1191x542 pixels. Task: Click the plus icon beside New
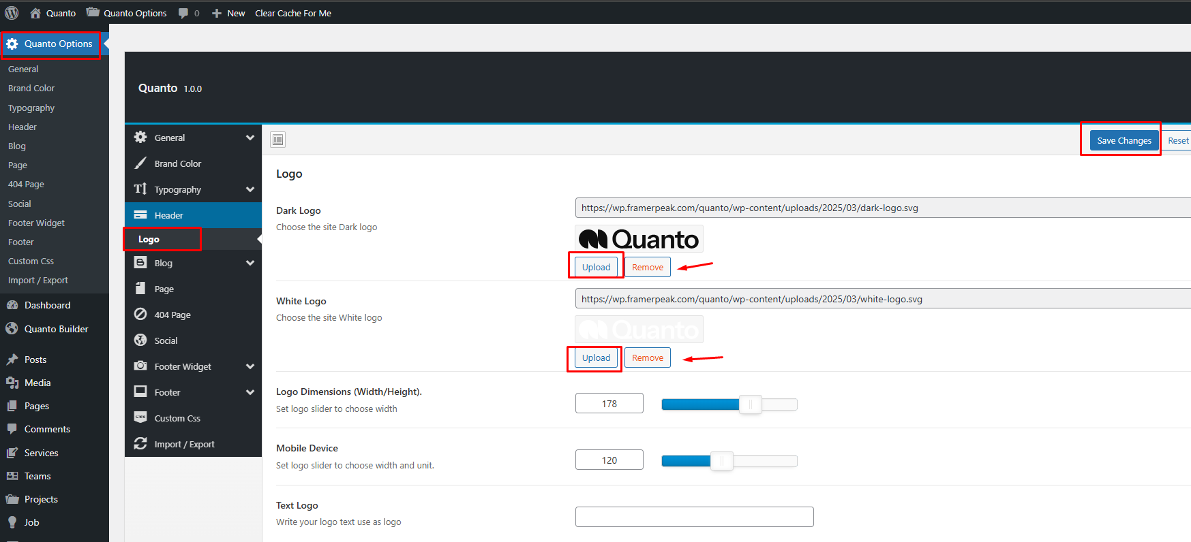[217, 13]
